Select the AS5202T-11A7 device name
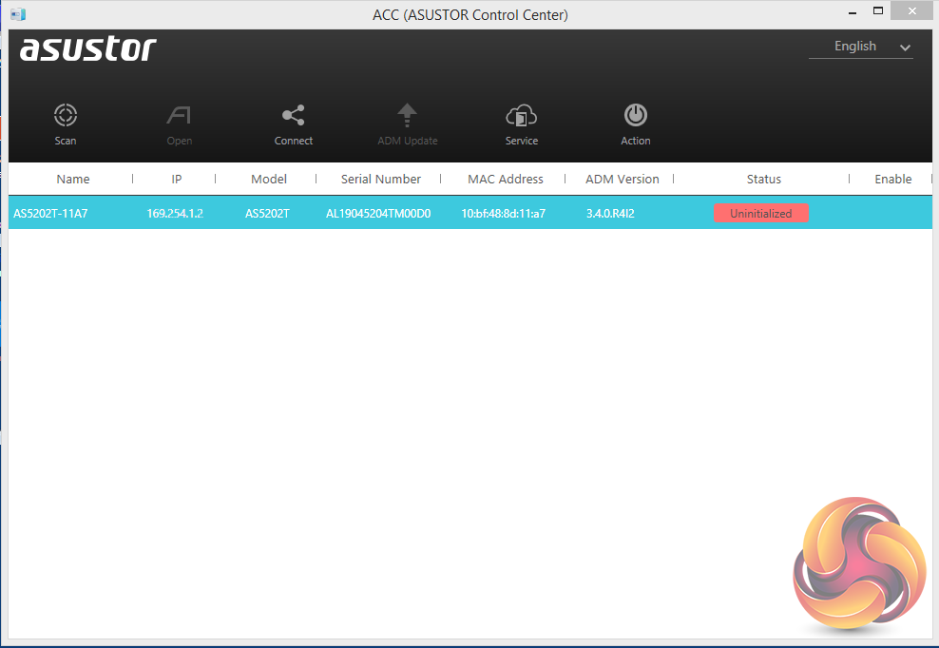This screenshot has height=648, width=939. point(50,213)
